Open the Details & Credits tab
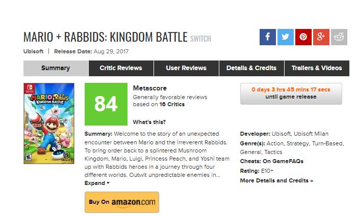 coord(251,68)
